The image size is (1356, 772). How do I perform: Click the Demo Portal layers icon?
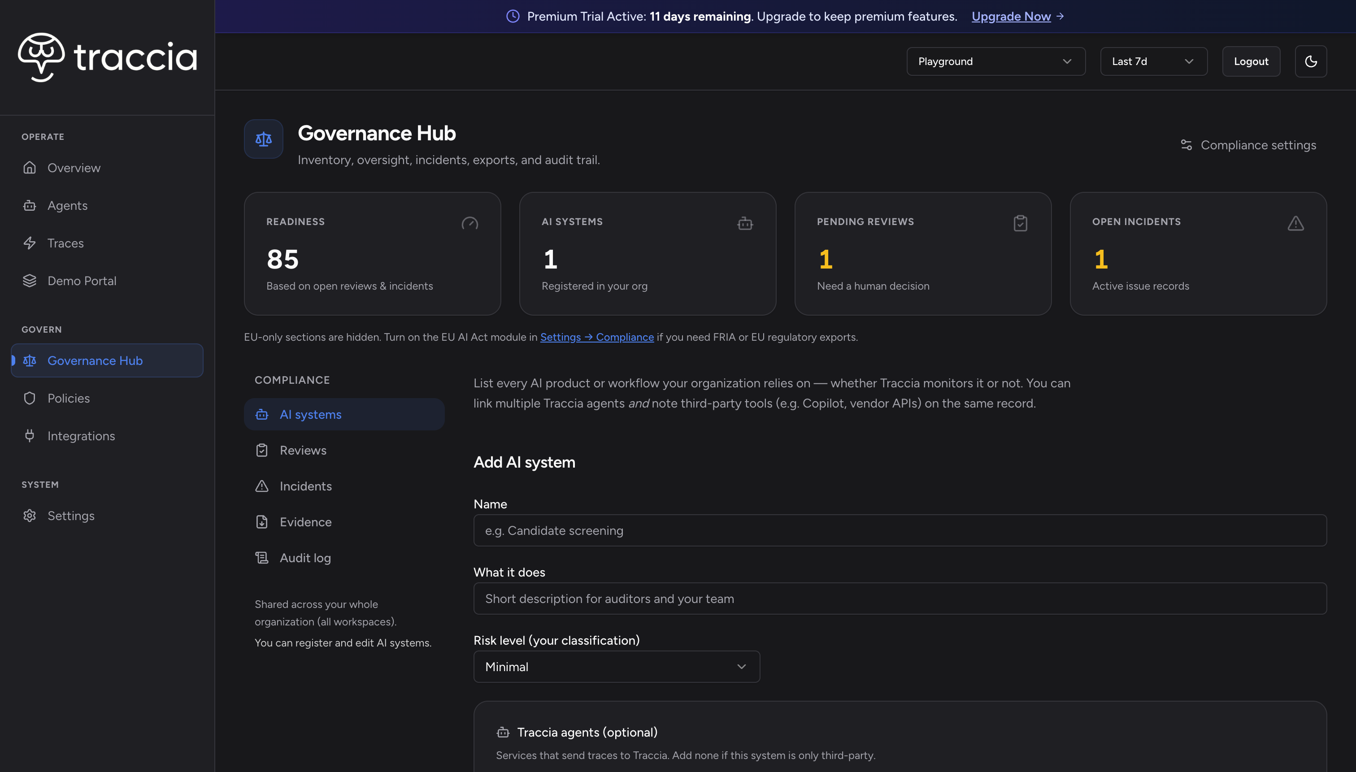click(30, 281)
